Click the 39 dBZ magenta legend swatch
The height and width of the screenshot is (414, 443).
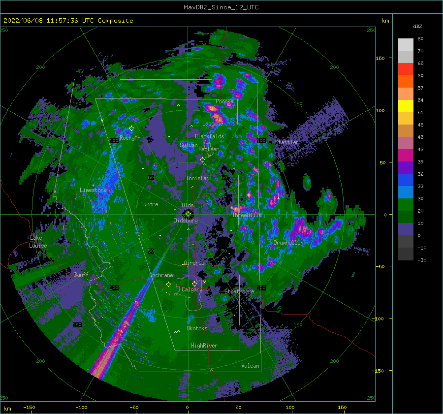[x=406, y=155]
